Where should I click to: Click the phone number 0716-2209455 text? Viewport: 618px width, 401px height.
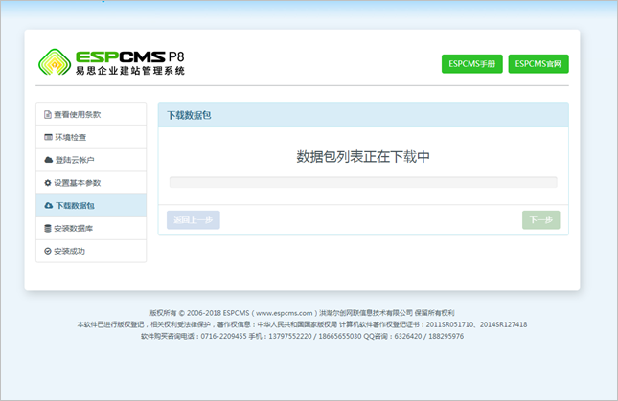coord(223,337)
